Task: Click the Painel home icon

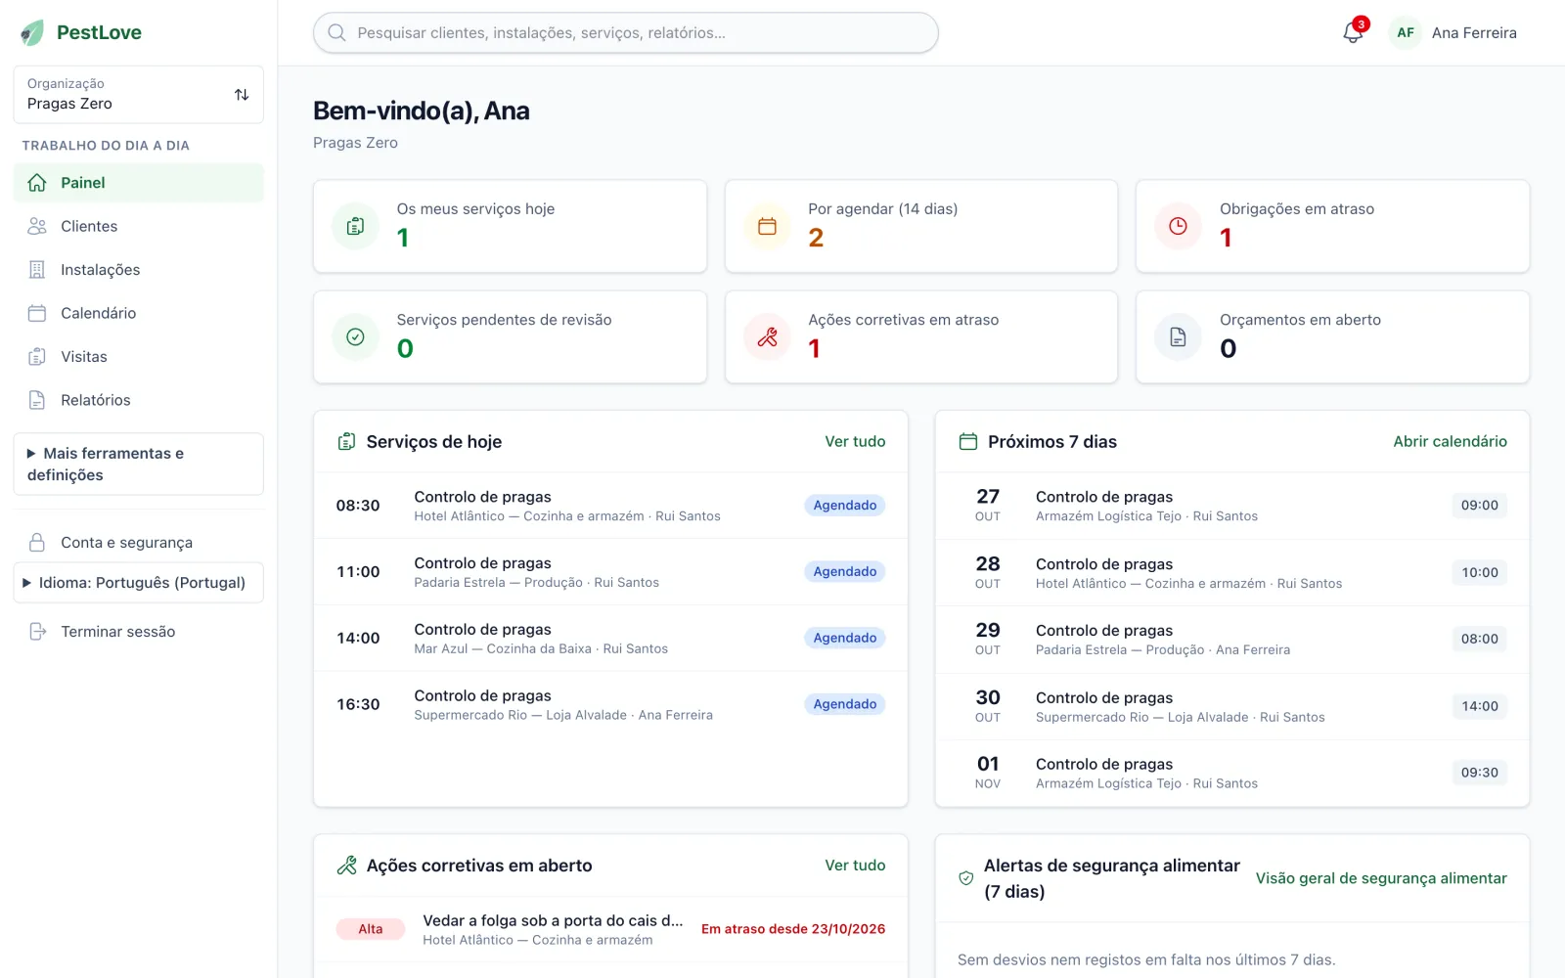Action: tap(37, 183)
